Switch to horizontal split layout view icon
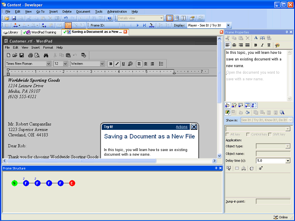The width and height of the screenshot is (295, 221). [177, 18]
